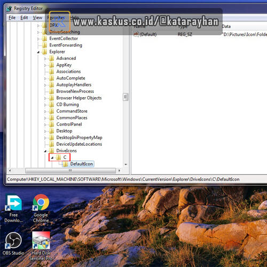
Task: Click the BrowseNewProcess folder icon
Action: [x=51, y=91]
